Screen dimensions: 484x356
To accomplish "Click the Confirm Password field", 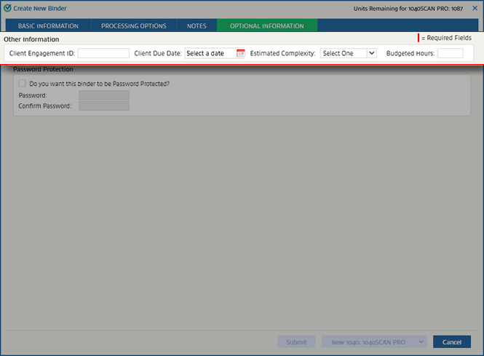I will pyautogui.click(x=104, y=106).
